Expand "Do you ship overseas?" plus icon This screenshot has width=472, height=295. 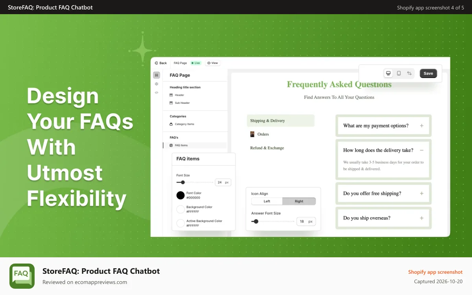click(422, 218)
